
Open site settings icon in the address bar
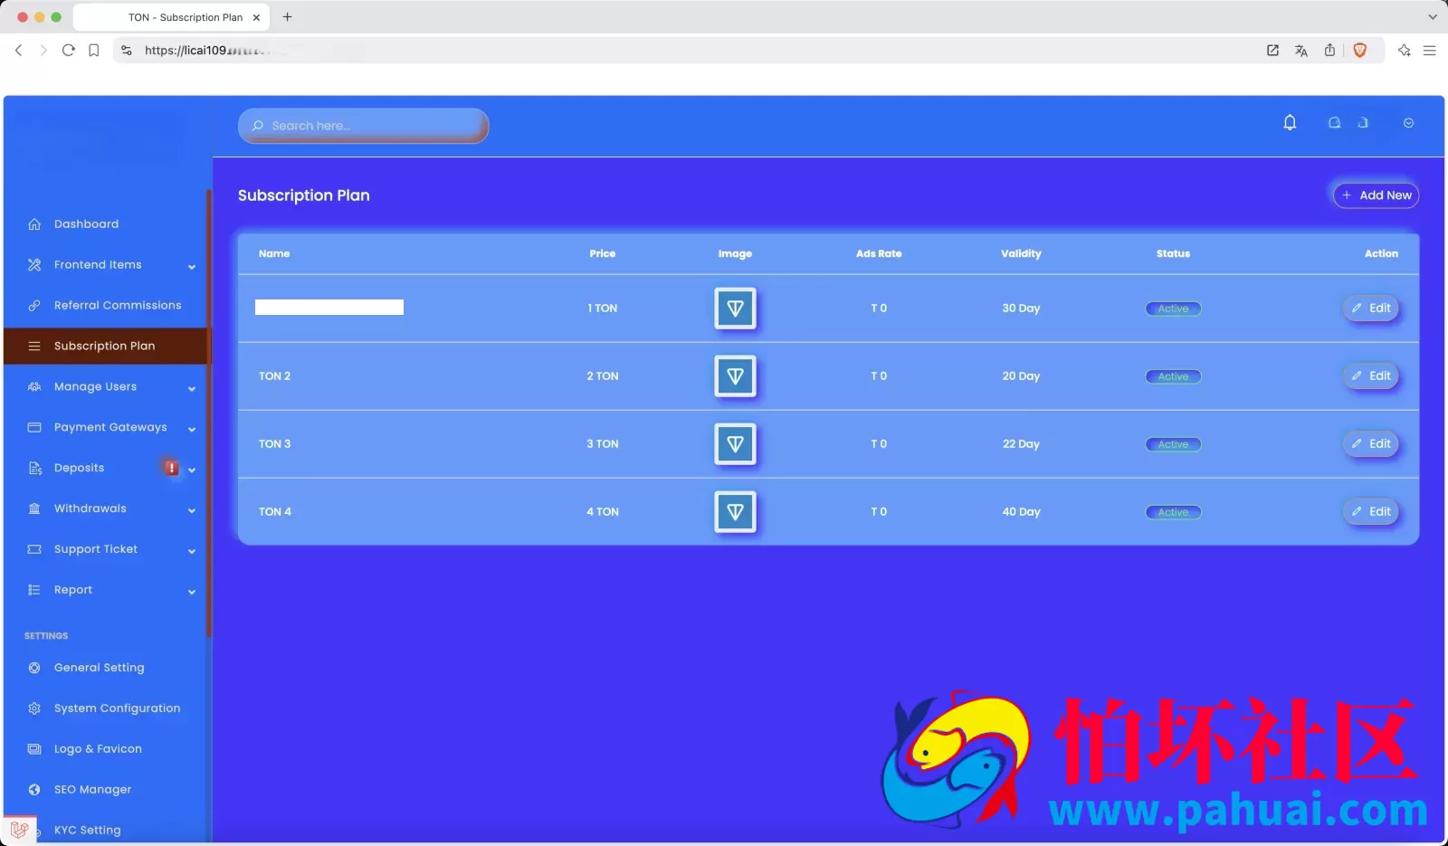[127, 51]
